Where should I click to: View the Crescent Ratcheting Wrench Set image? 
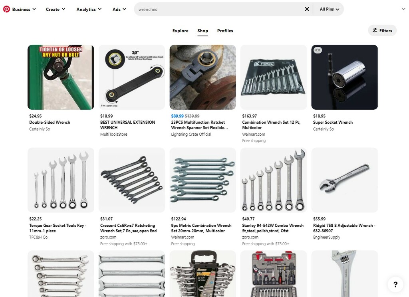point(132,180)
